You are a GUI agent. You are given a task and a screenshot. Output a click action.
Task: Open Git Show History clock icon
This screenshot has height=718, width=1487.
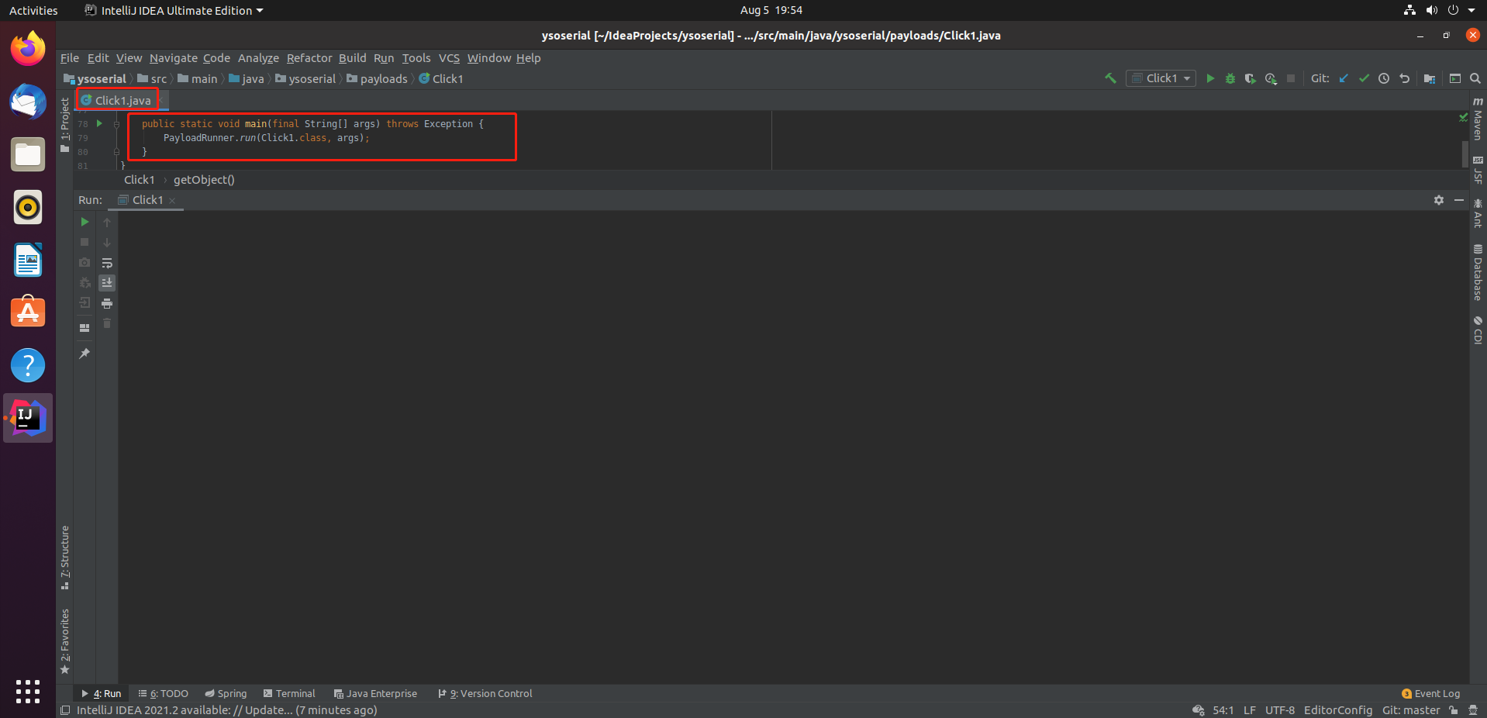click(1384, 78)
